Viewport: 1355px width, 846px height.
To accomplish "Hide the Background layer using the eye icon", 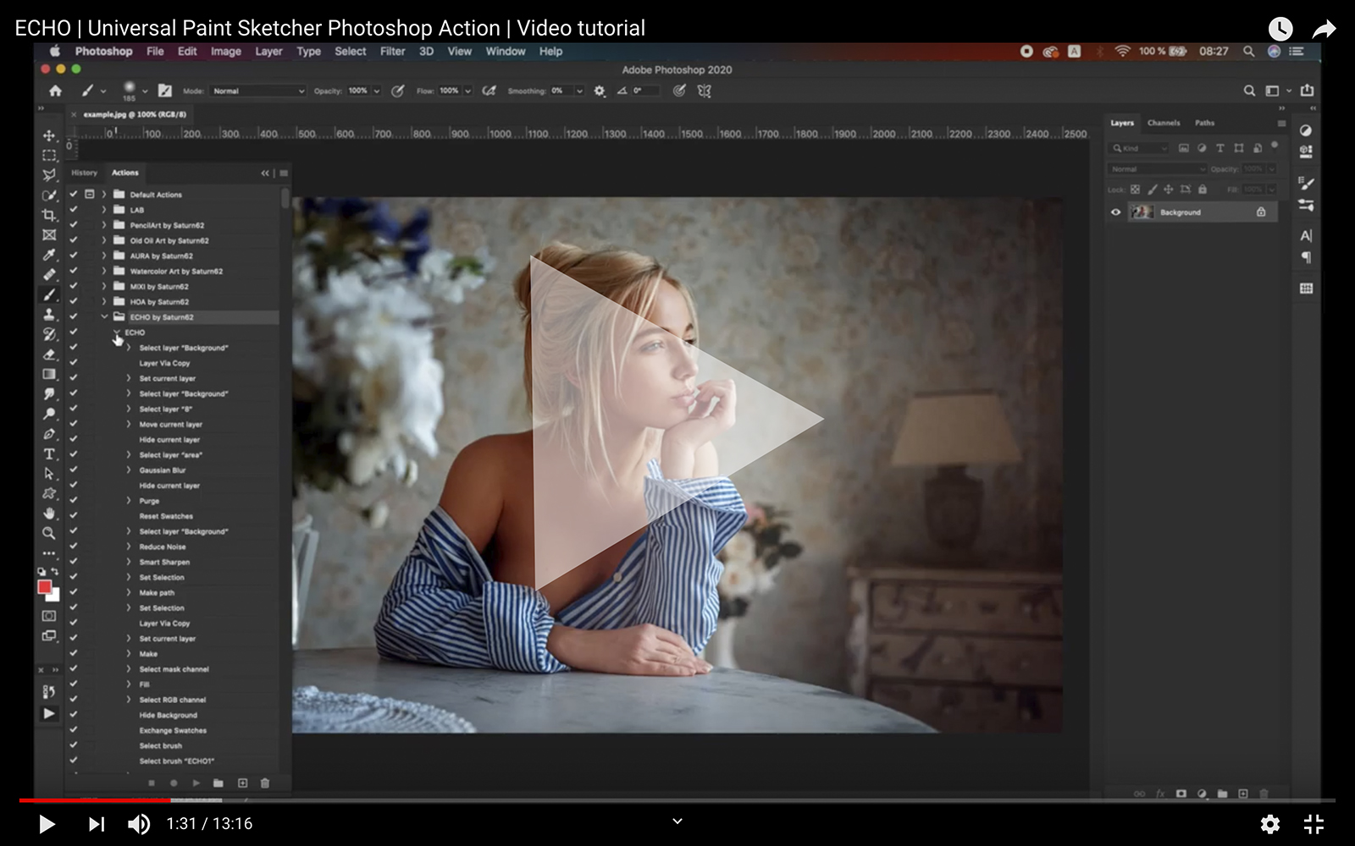I will pyautogui.click(x=1116, y=212).
